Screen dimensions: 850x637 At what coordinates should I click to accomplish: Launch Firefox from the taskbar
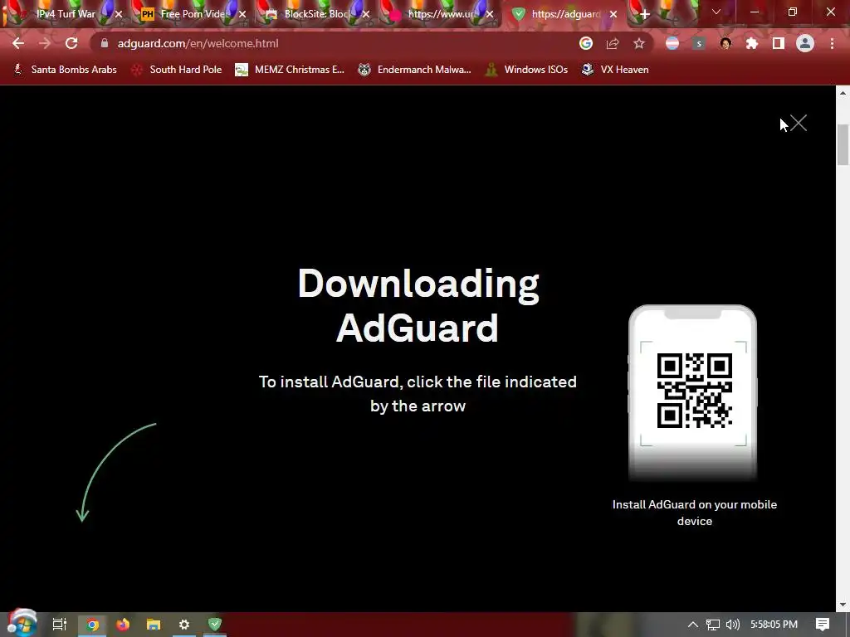click(123, 625)
